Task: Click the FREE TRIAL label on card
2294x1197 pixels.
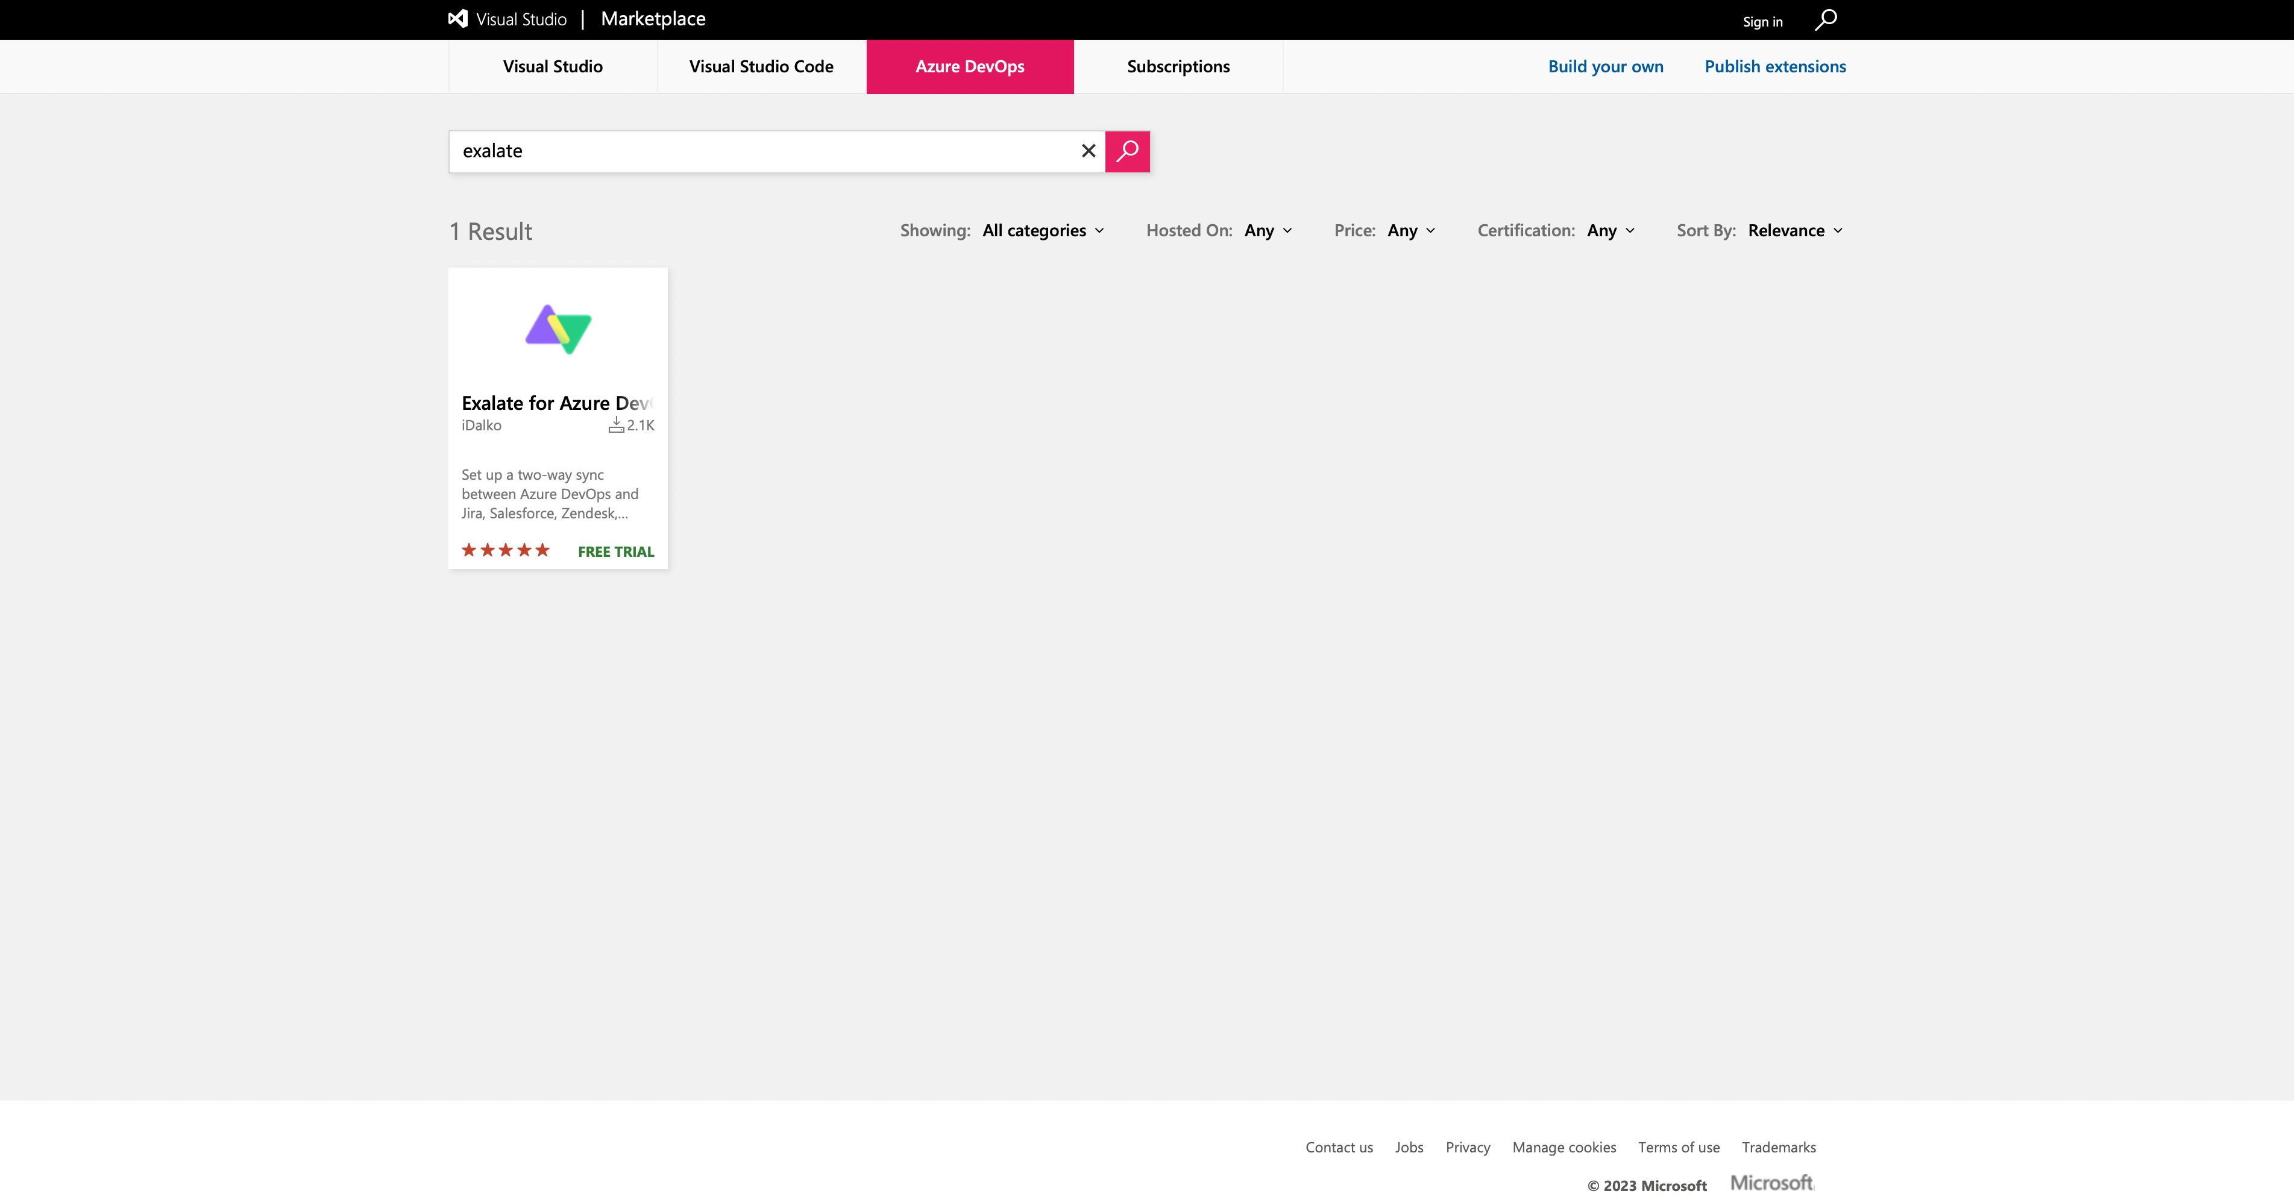Action: [615, 552]
